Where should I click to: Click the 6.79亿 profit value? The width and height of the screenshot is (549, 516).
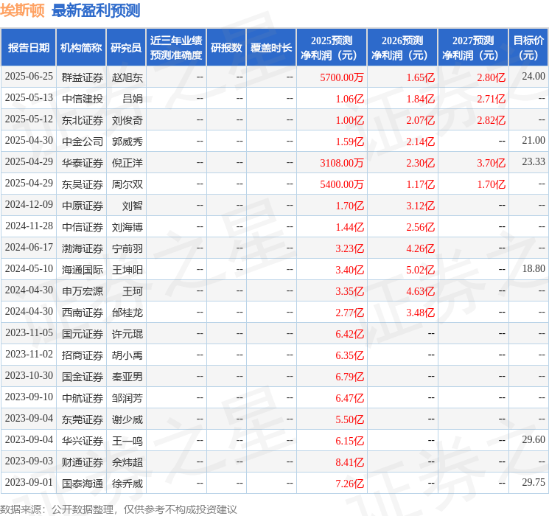click(x=350, y=377)
